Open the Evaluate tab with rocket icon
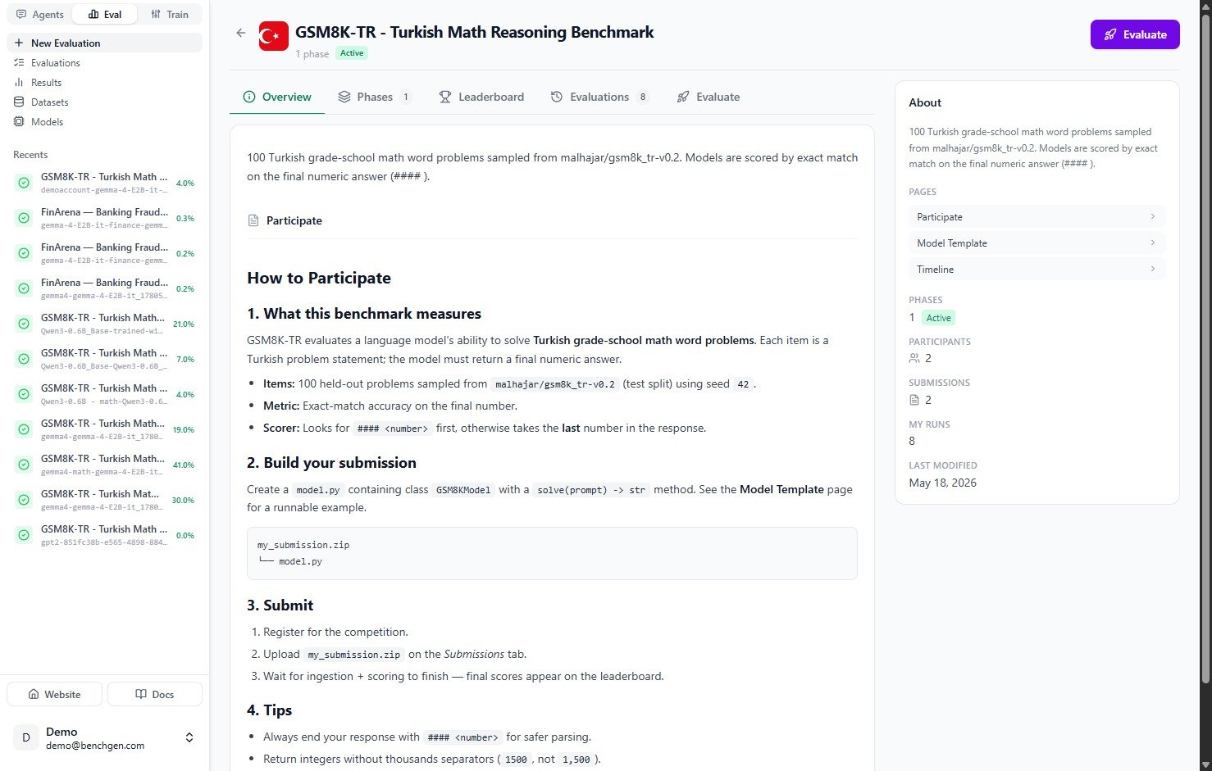This screenshot has width=1212, height=771. click(x=709, y=97)
